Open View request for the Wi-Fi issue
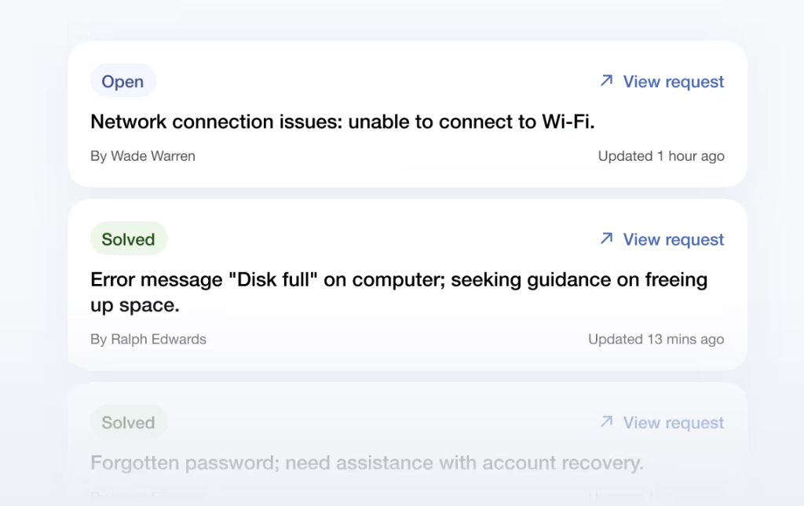The image size is (804, 506). pyautogui.click(x=673, y=82)
